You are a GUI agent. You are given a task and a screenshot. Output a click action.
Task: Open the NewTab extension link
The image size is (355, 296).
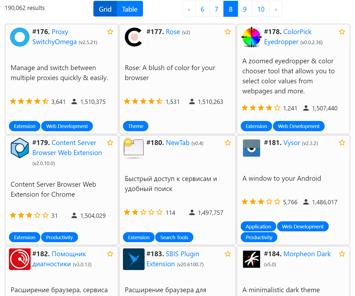(x=178, y=143)
